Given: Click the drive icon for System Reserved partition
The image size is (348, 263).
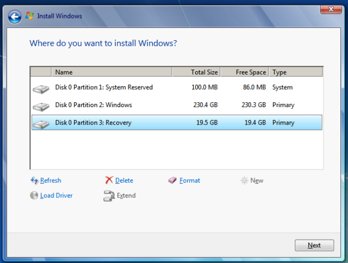Looking at the screenshot, I should click(41, 89).
